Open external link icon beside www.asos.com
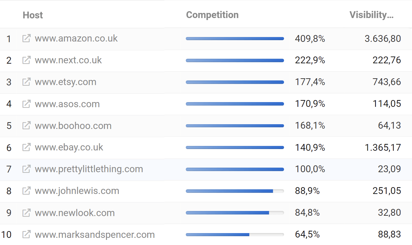This screenshot has width=412, height=245. [26, 104]
